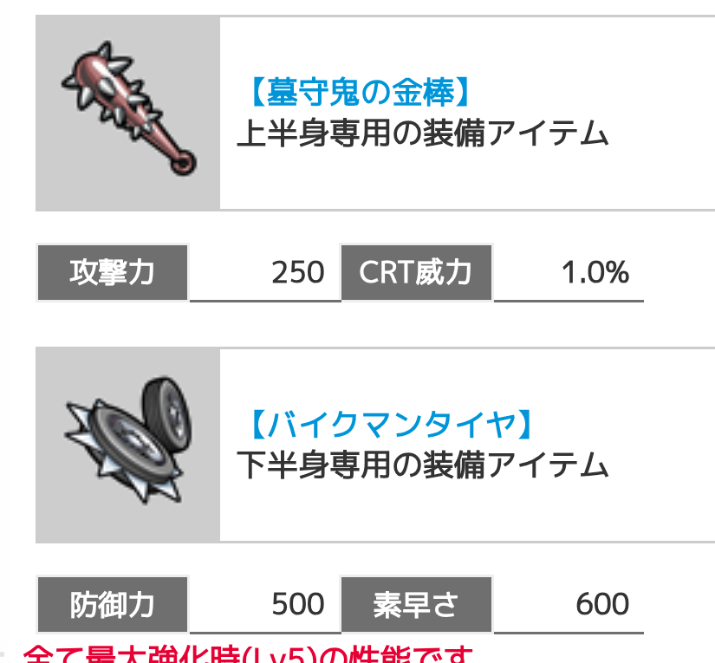Screen dimensions: 715x663
Task: Select the CRT威力 stat label
Action: coord(416,273)
